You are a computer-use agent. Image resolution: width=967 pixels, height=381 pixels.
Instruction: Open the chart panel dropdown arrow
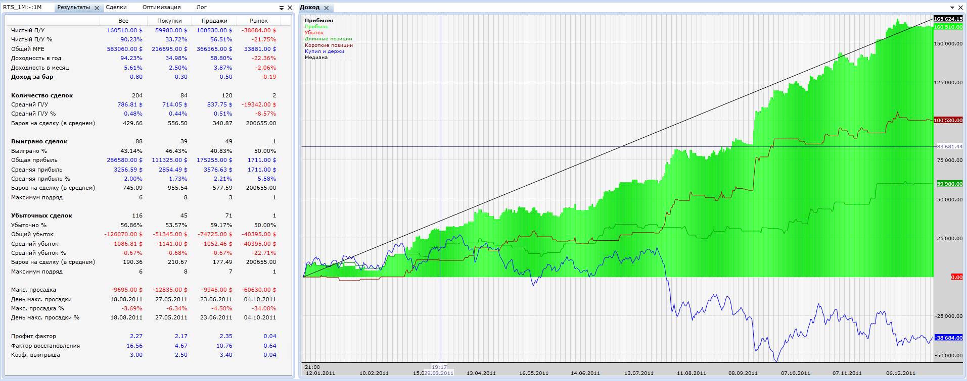pos(952,8)
